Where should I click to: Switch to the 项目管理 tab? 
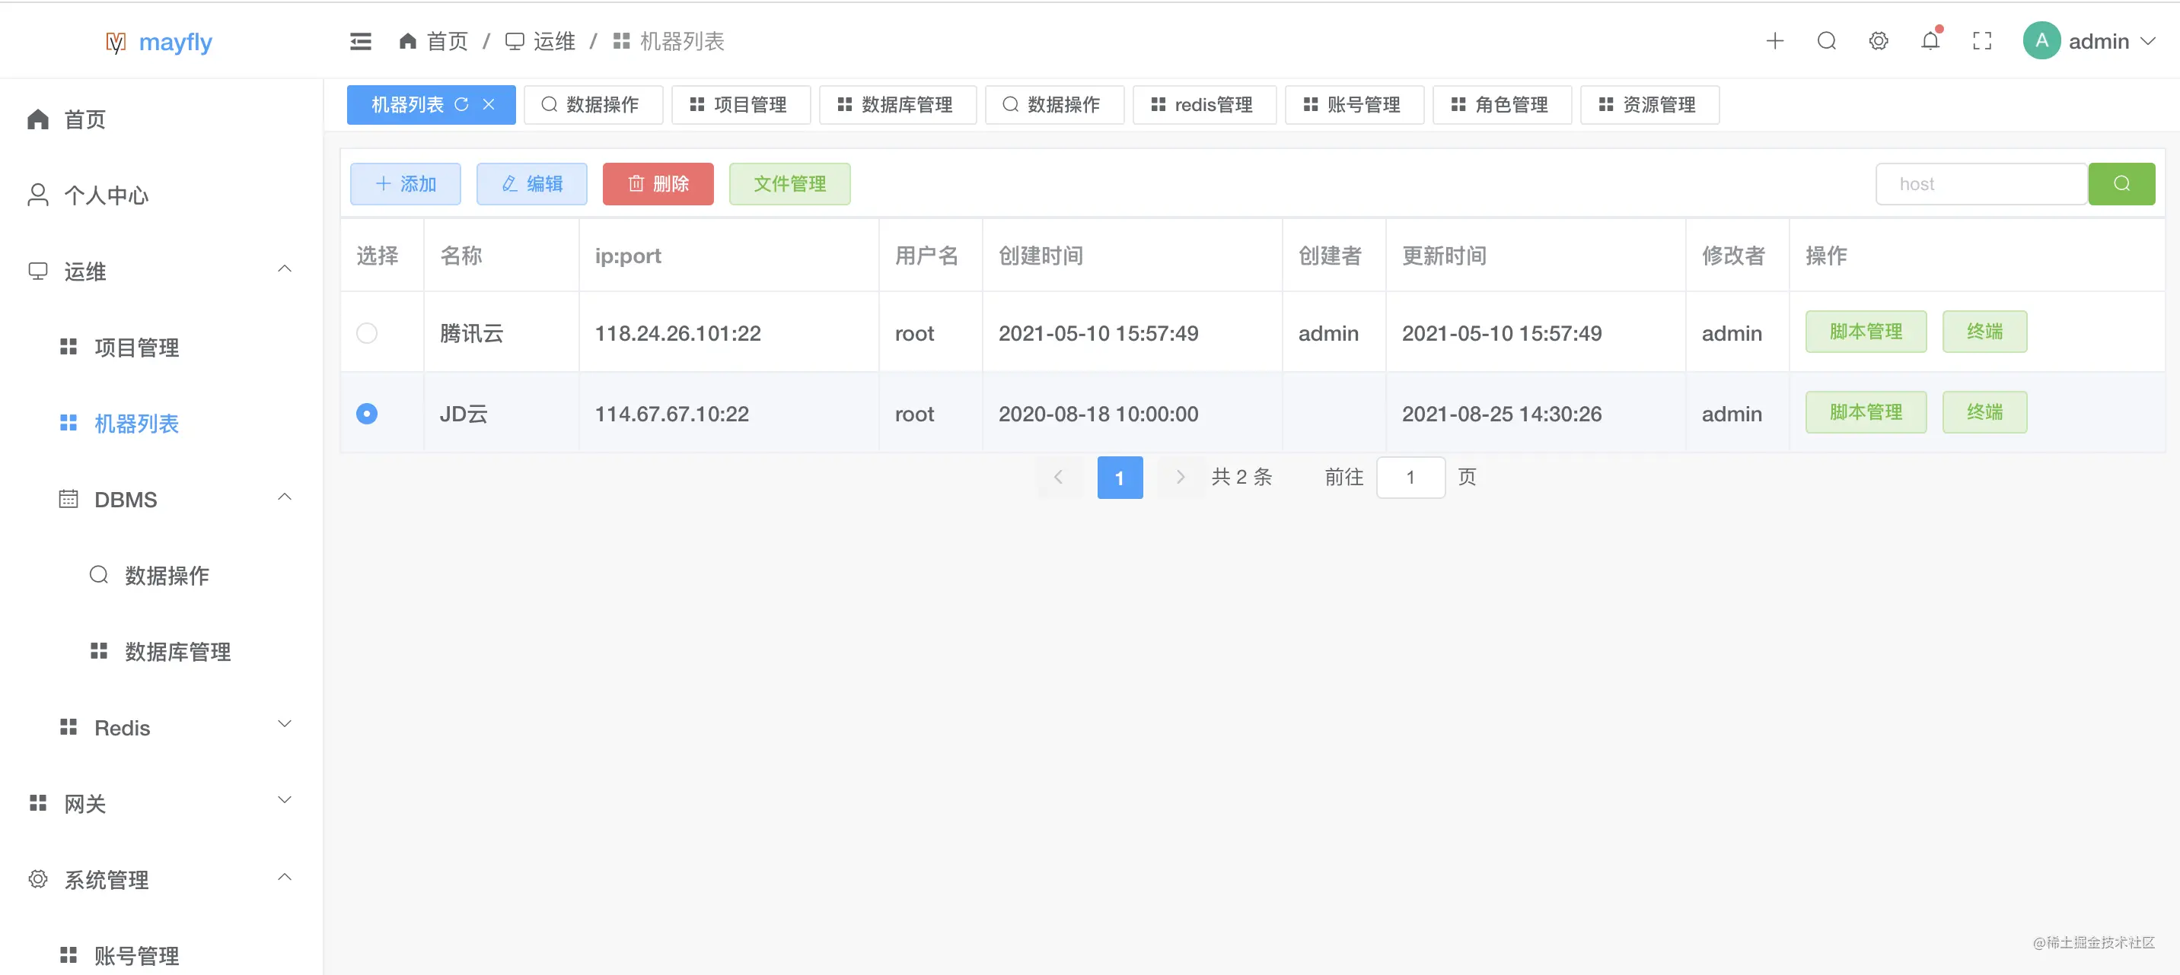[x=741, y=105]
